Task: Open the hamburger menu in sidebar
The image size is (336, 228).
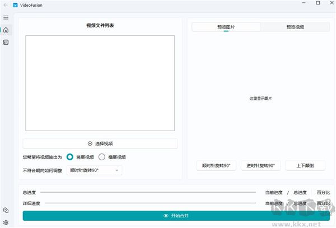Action: (6, 17)
